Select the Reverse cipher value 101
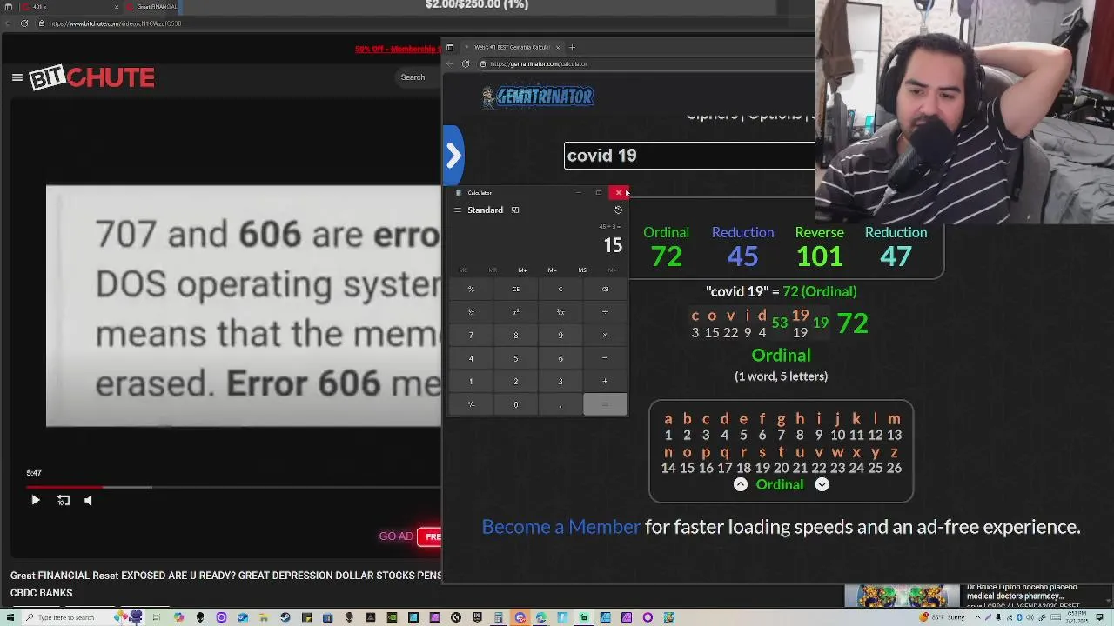The width and height of the screenshot is (1114, 626). pyautogui.click(x=819, y=256)
